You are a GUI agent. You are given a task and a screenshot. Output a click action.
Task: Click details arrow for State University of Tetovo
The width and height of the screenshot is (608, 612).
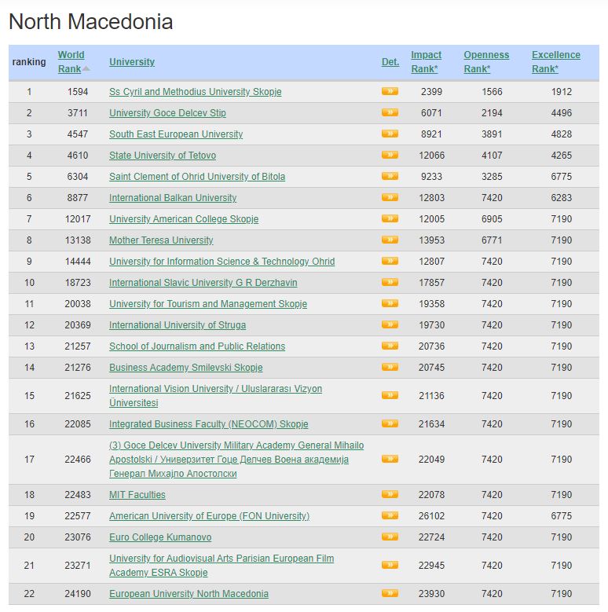[390, 156]
